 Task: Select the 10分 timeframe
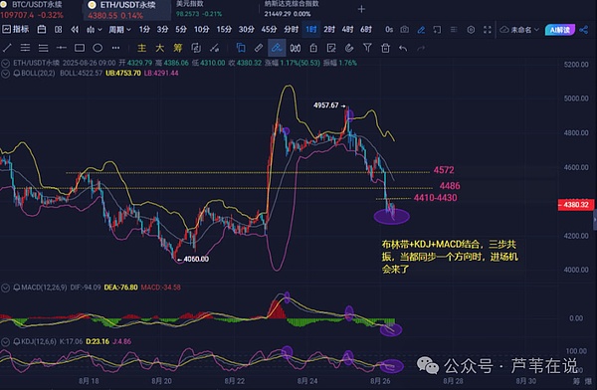201,29
